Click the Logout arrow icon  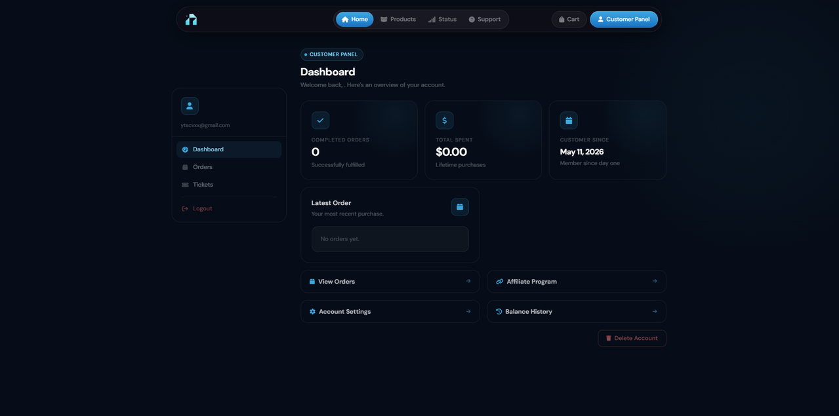point(185,208)
